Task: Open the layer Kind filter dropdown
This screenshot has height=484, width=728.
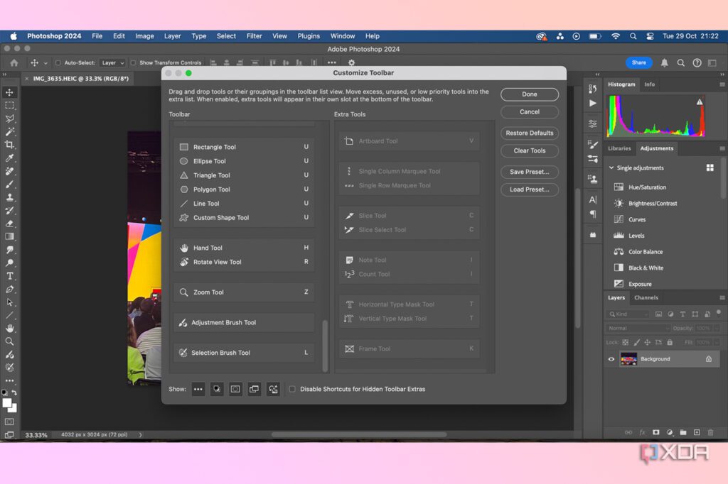Action: pyautogui.click(x=627, y=314)
